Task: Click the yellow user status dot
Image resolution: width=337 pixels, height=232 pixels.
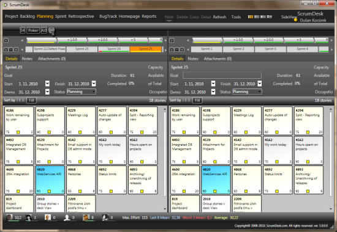Action: (295, 20)
